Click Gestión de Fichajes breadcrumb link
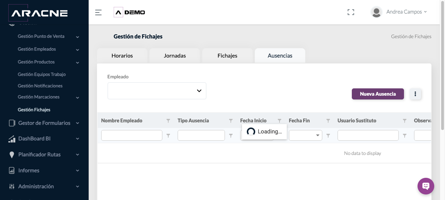The width and height of the screenshot is (445, 200). pos(411,36)
